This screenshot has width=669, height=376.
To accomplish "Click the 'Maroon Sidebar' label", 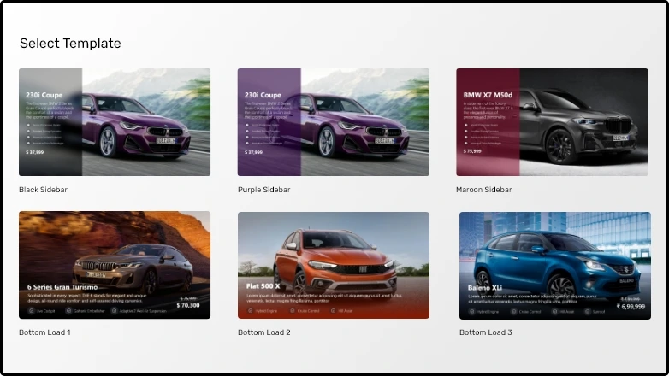I will [484, 190].
